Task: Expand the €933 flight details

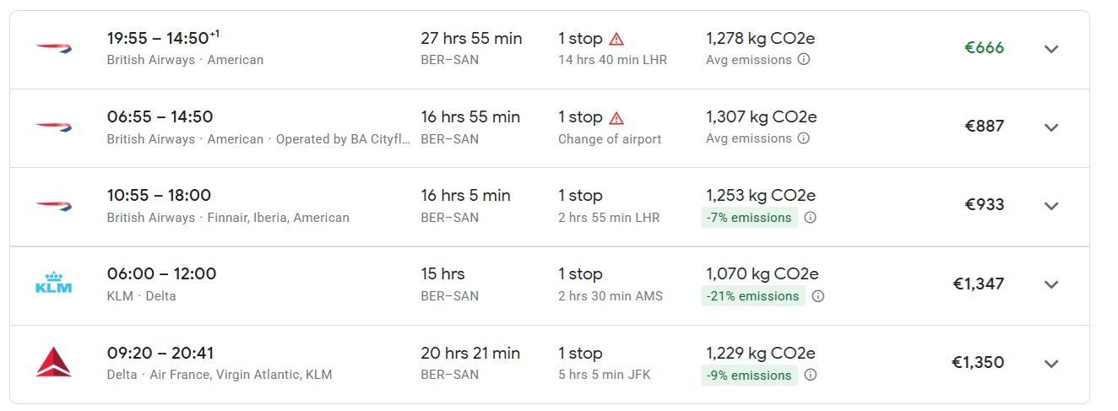Action: (1051, 206)
